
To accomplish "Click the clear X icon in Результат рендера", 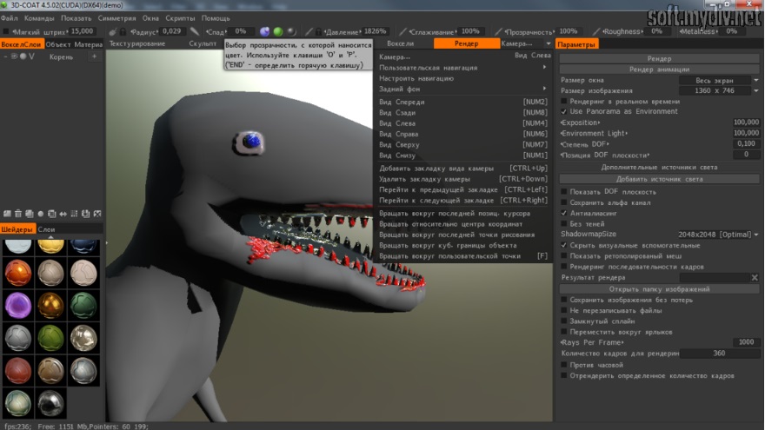I will tap(755, 277).
